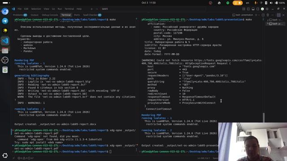Focus Visual Studio Code in the dock
287x161 pixels.
point(5,41)
